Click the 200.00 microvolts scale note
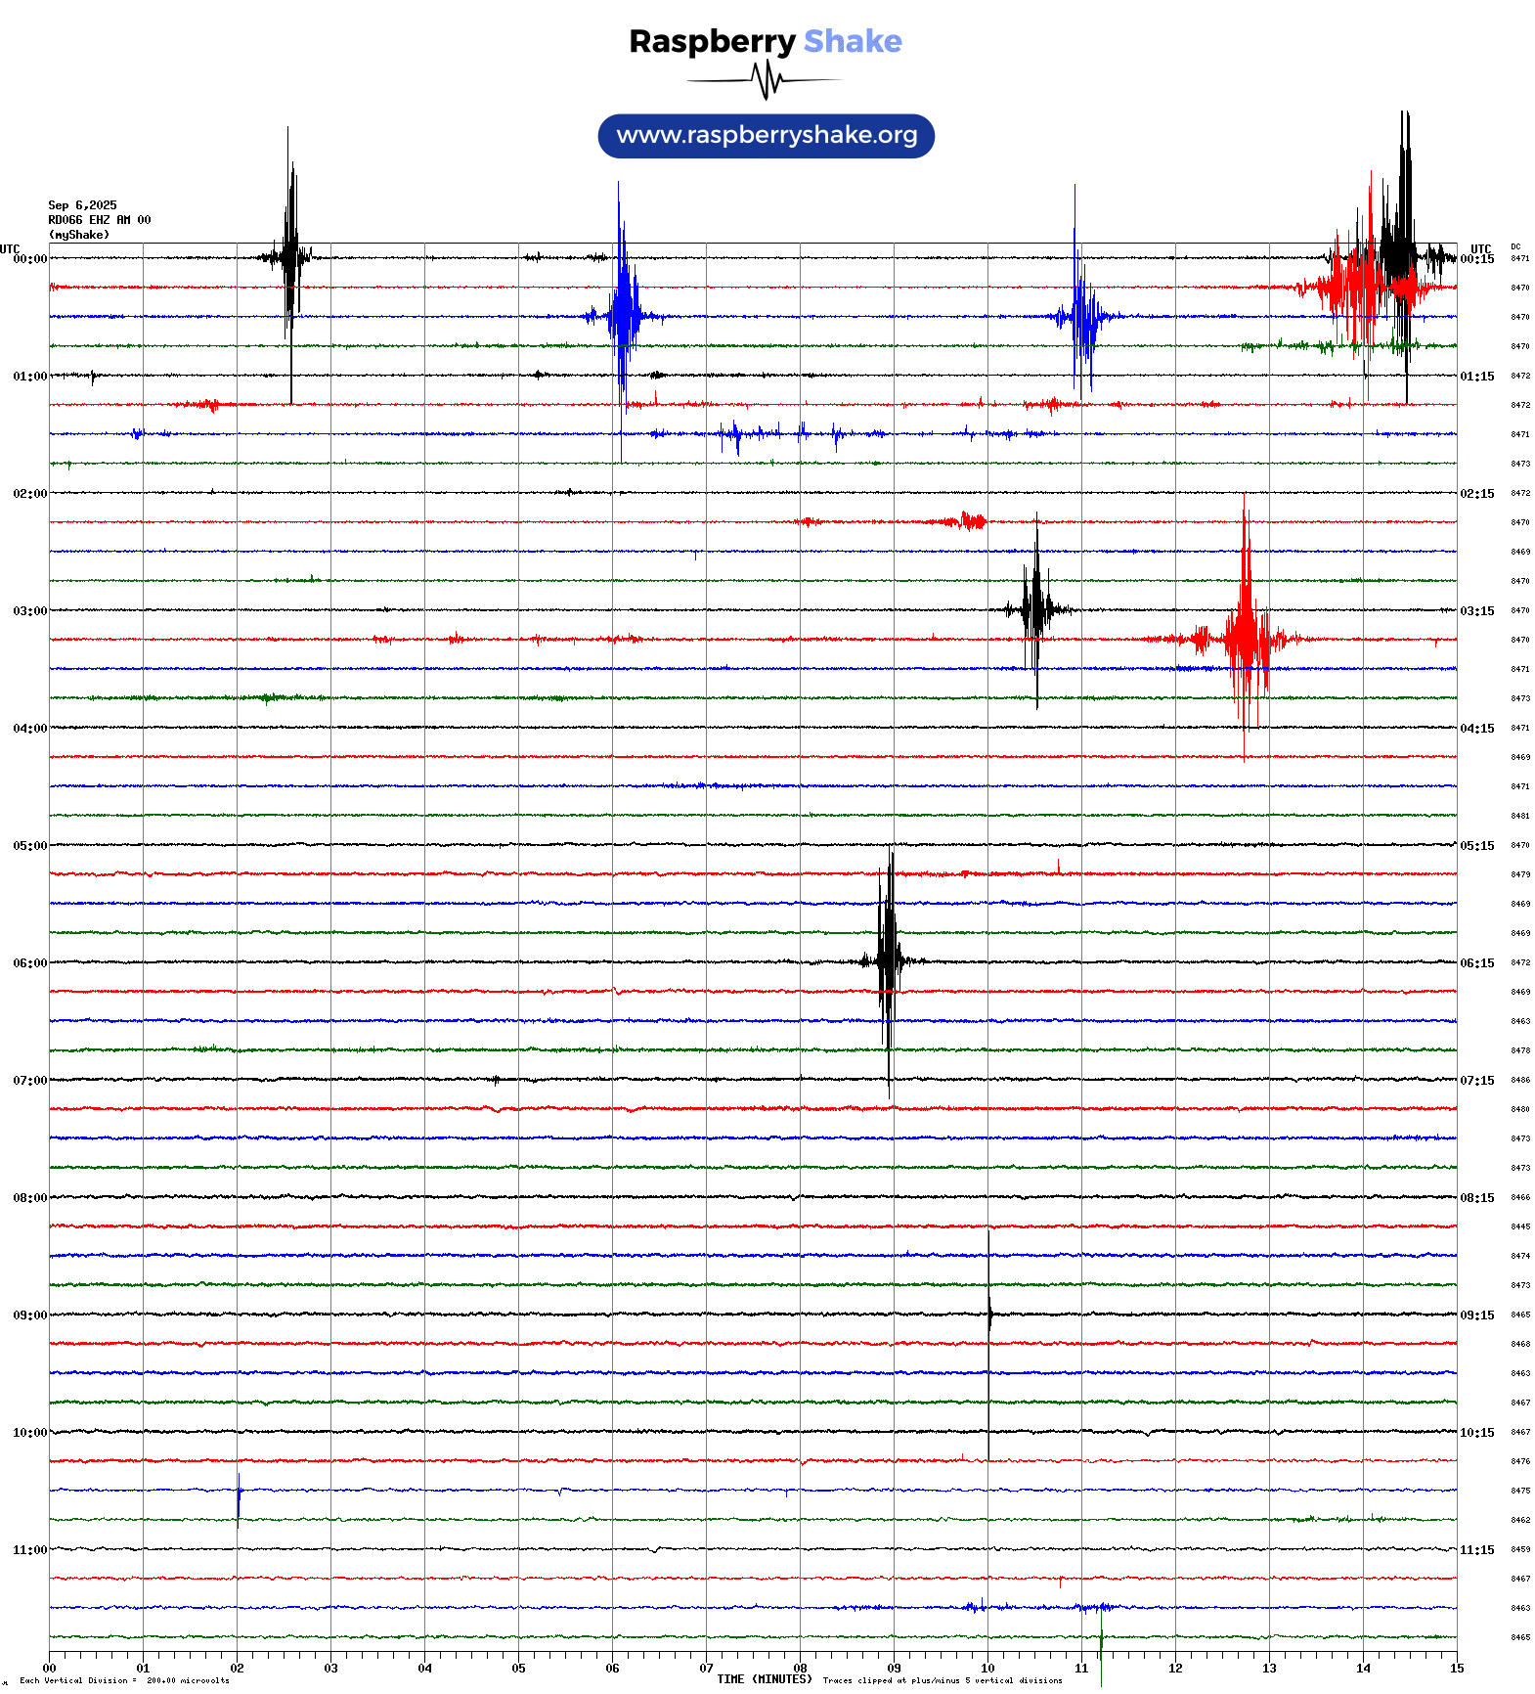Image resolution: width=1535 pixels, height=1694 pixels. click(x=188, y=1680)
